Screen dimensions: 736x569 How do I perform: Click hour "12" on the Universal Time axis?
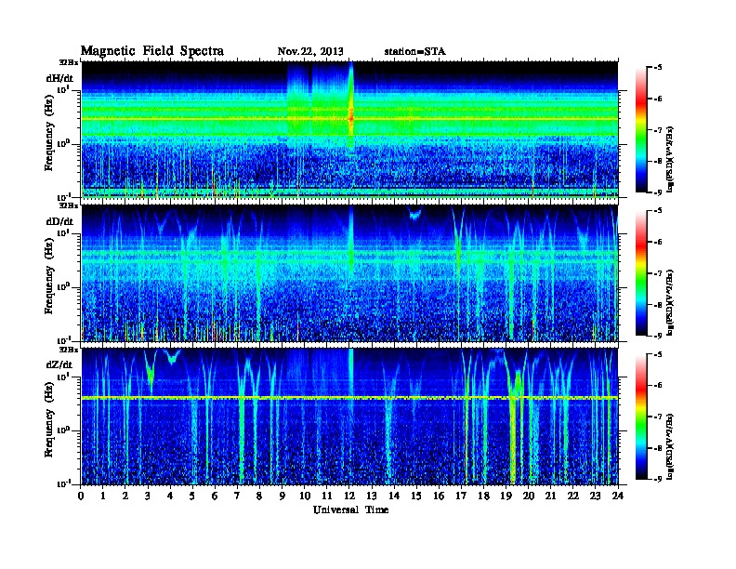[349, 496]
